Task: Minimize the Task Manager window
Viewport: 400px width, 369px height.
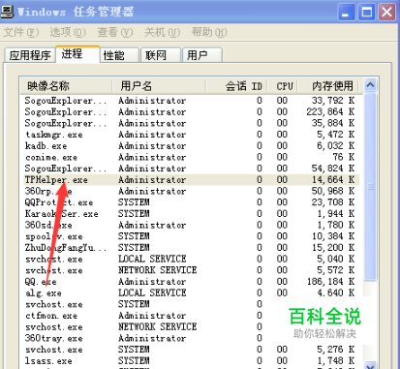Action: (347, 12)
